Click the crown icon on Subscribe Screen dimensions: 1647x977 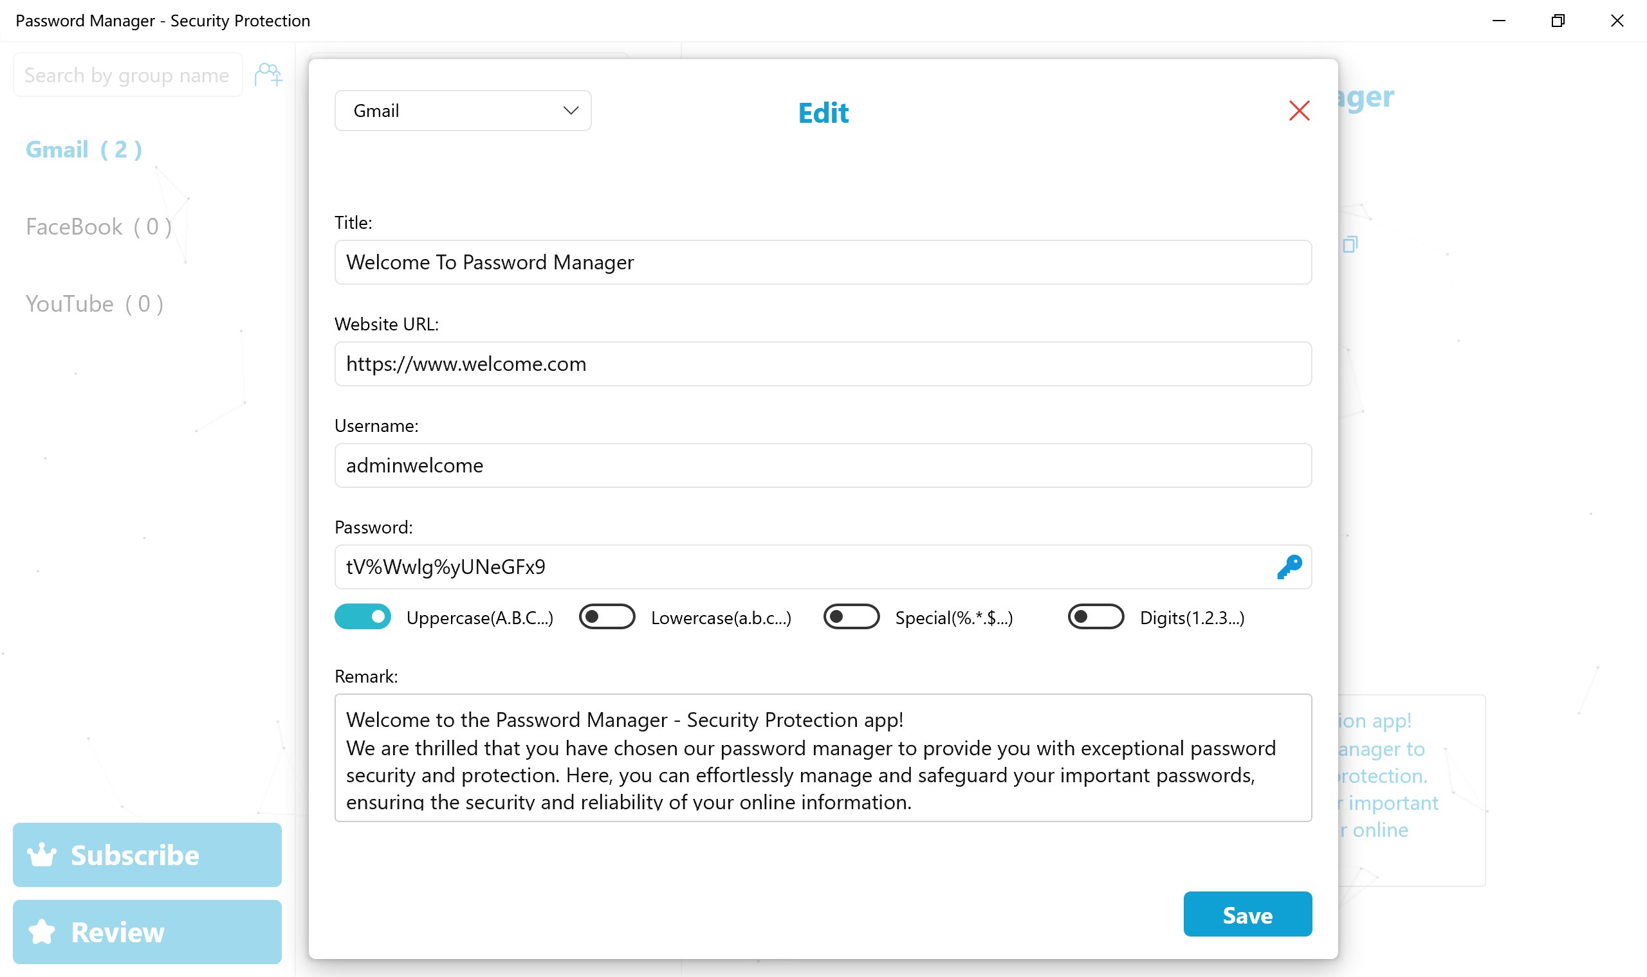(x=42, y=854)
